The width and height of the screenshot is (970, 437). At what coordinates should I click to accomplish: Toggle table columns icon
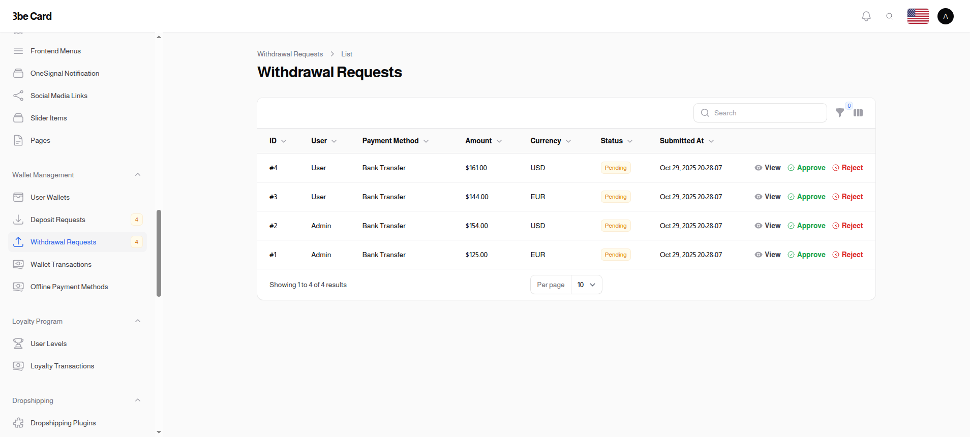858,113
